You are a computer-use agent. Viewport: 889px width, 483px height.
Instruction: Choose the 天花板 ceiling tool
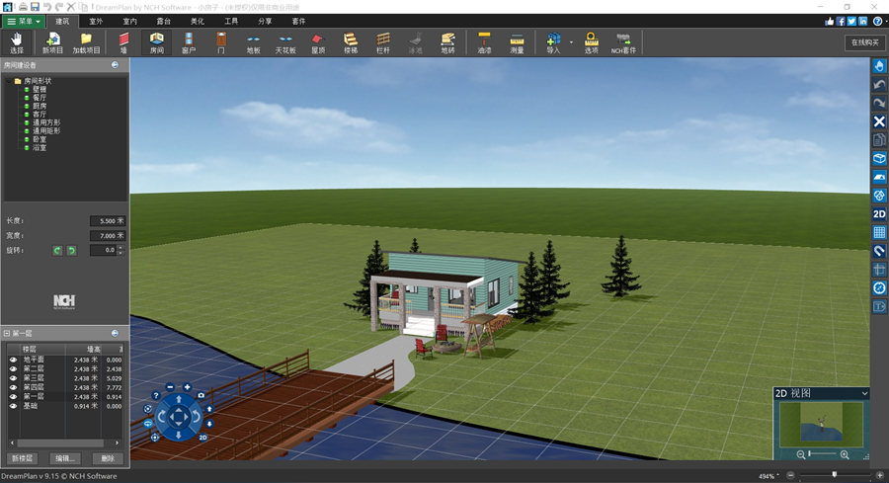pyautogui.click(x=285, y=43)
